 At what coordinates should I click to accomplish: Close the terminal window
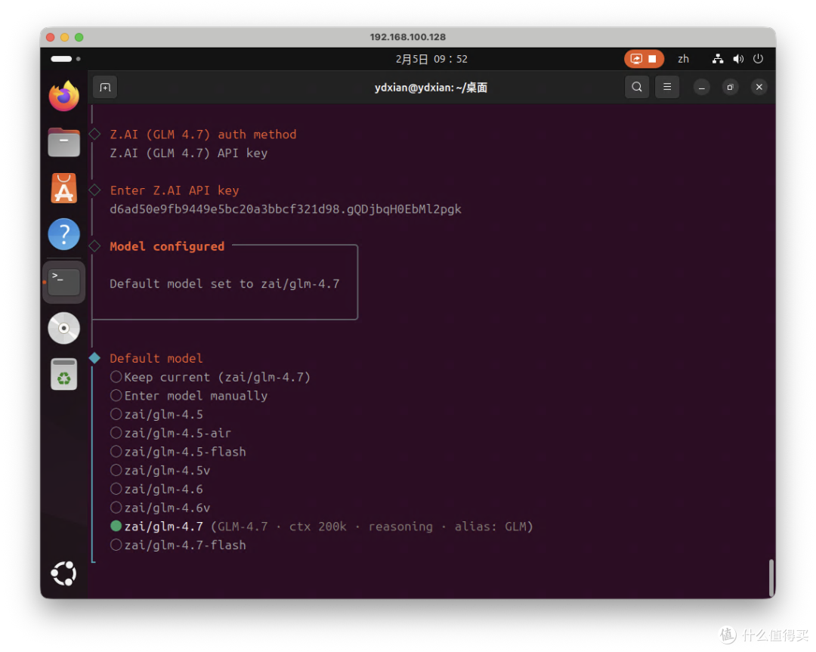(x=759, y=88)
